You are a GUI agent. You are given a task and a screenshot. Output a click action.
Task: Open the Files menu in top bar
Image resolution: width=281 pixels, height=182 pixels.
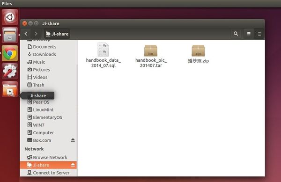(x=7, y=4)
